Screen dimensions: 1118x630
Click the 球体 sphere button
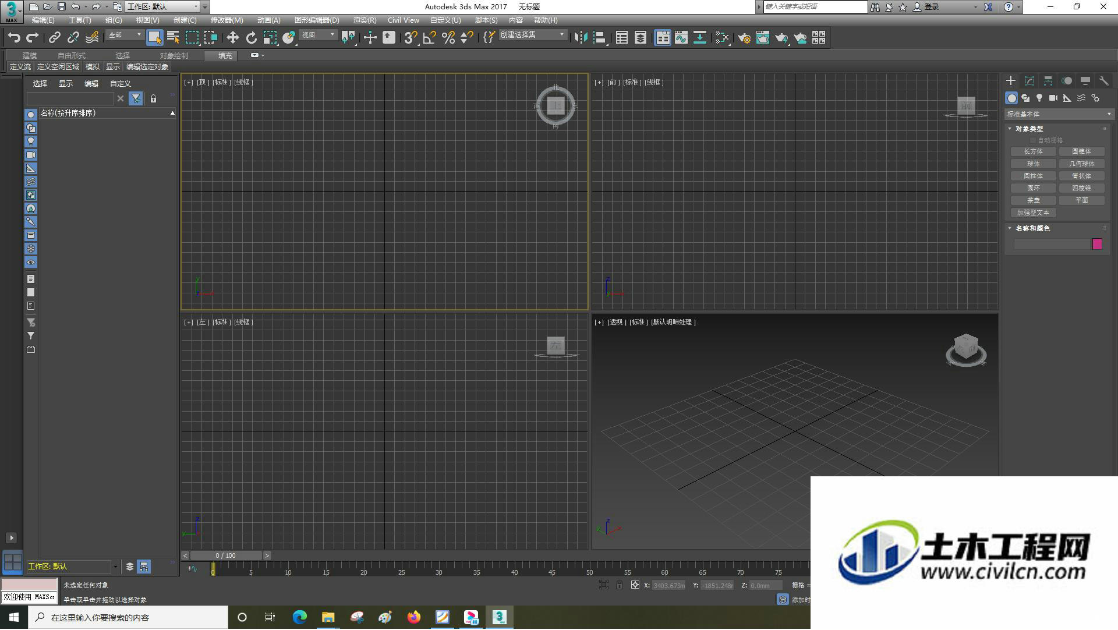point(1033,164)
